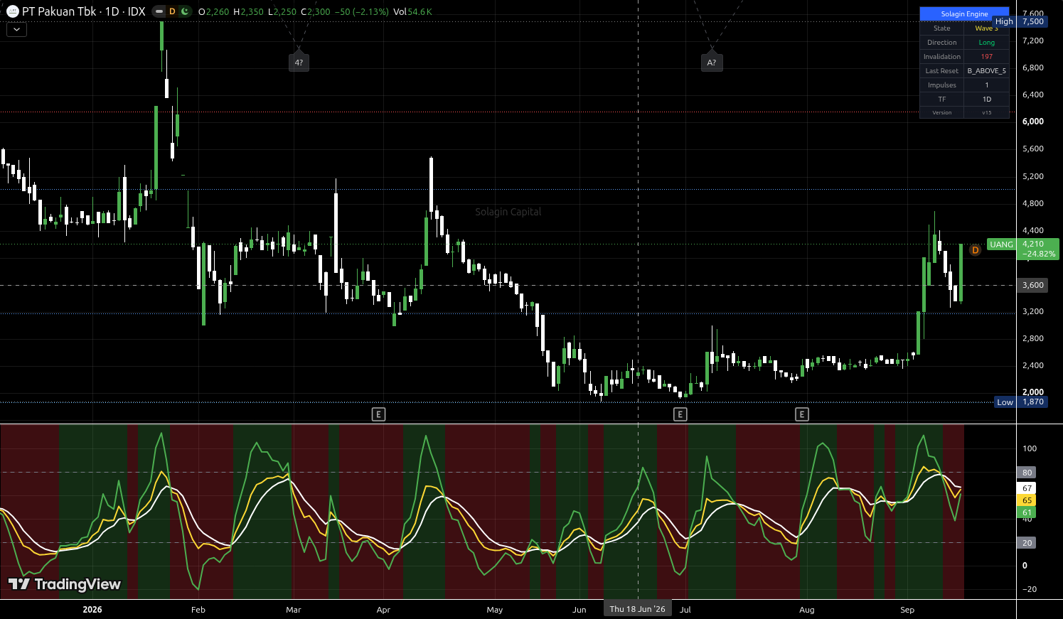The width and height of the screenshot is (1063, 619).
Task: Click the E earnings marker in April
Action: point(379,414)
